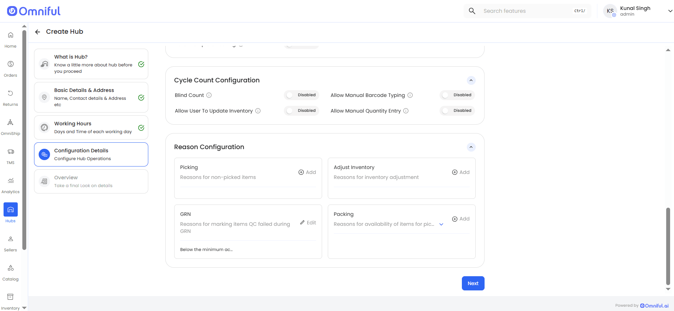Enable the Blind Count toggle

(290, 95)
